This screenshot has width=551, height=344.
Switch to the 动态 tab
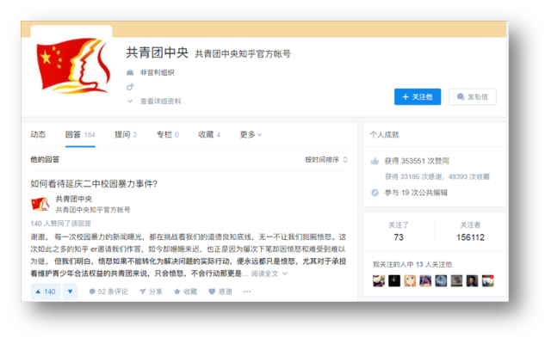point(38,134)
